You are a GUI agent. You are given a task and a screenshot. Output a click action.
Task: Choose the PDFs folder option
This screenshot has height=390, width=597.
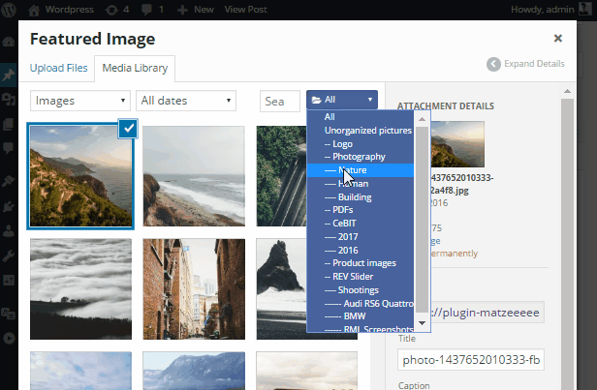tap(361, 210)
